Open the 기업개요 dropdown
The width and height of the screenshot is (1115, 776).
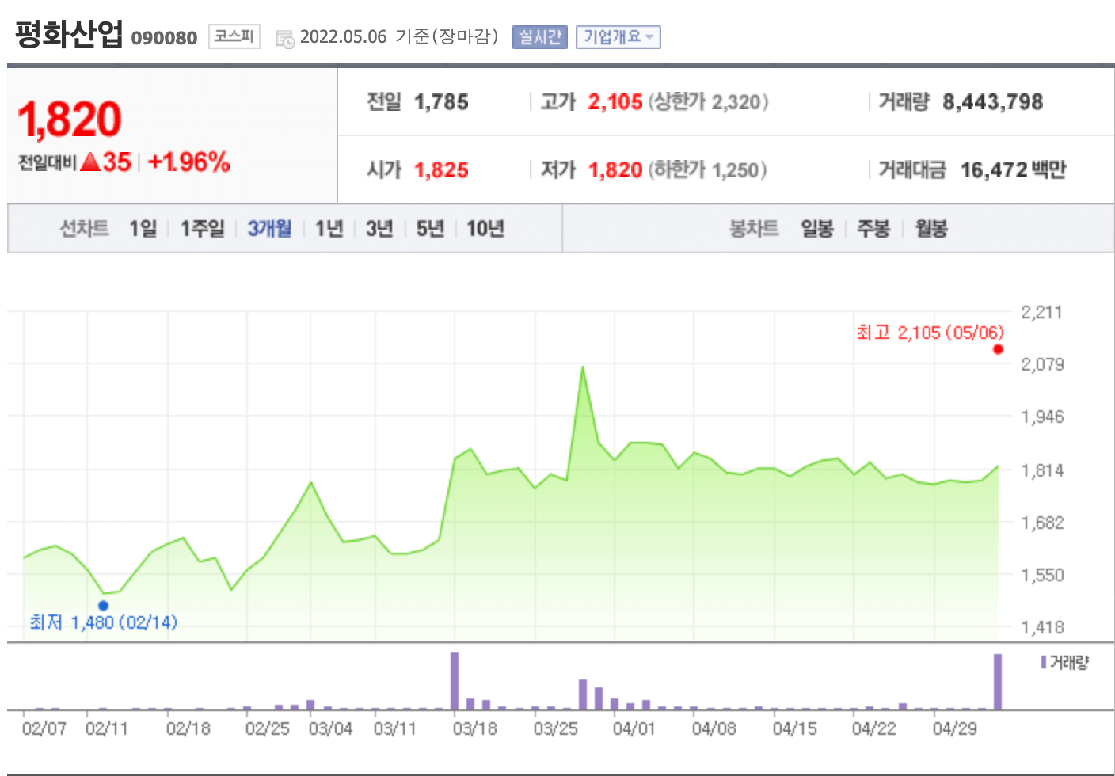coord(618,37)
